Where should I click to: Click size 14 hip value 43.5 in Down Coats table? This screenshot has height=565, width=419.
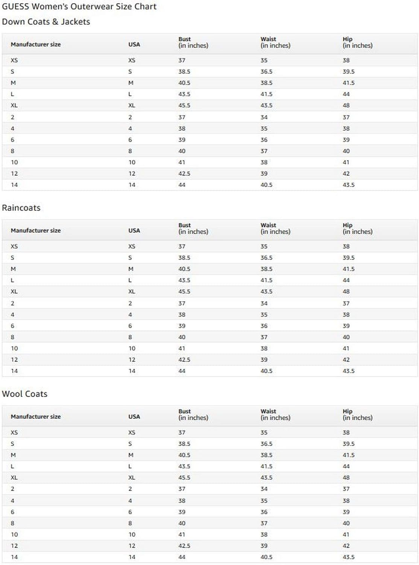click(348, 185)
